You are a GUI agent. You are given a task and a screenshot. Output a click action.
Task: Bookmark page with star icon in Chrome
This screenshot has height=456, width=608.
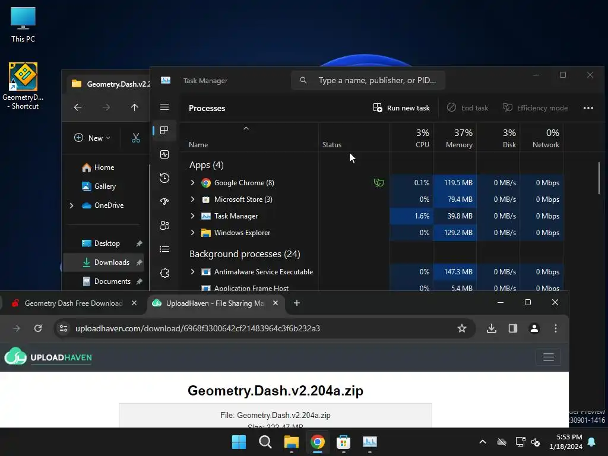coord(461,328)
